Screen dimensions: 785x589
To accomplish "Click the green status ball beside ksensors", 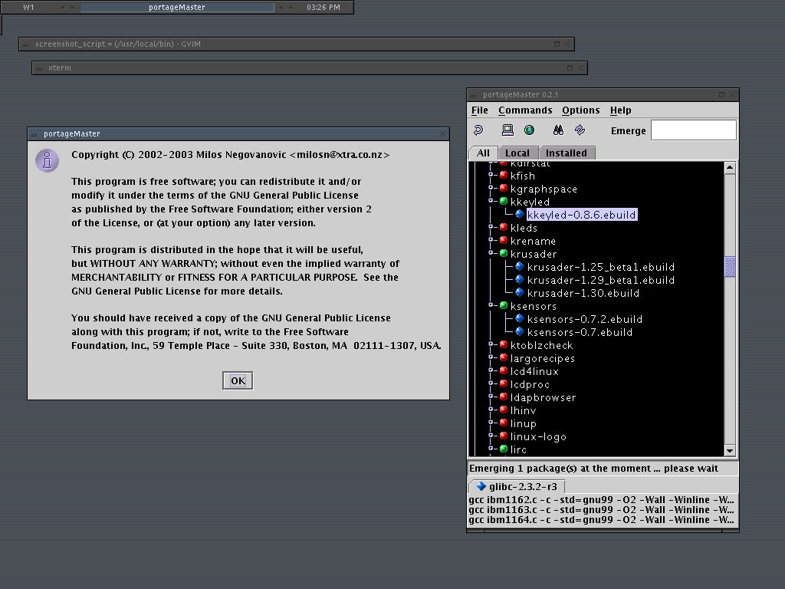I will [504, 305].
